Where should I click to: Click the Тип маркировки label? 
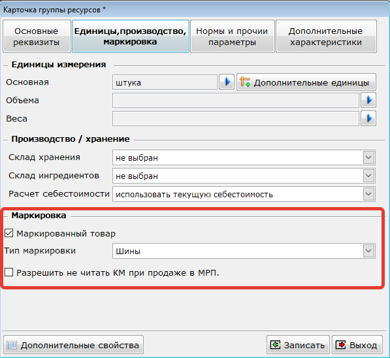pos(40,251)
